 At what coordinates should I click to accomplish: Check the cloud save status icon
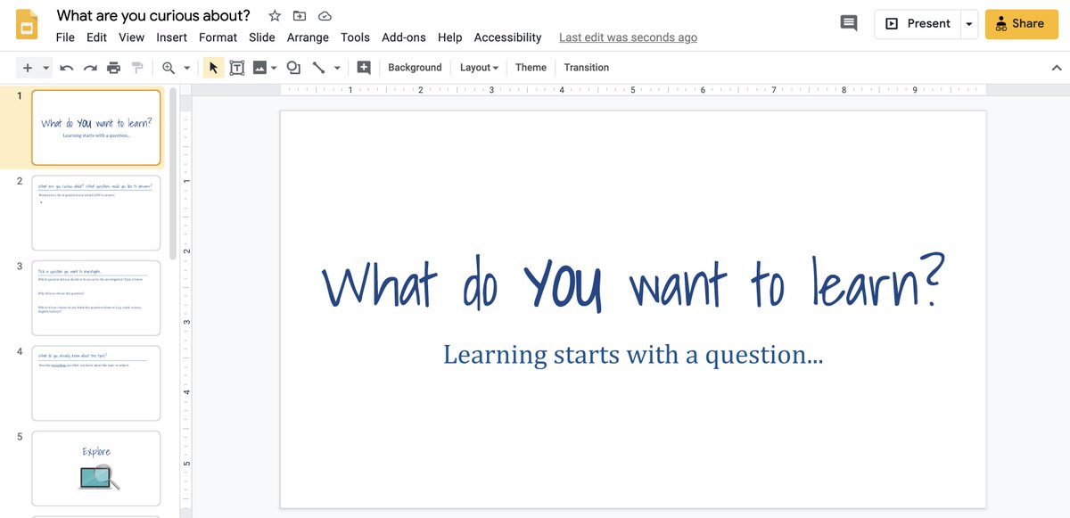pos(325,16)
